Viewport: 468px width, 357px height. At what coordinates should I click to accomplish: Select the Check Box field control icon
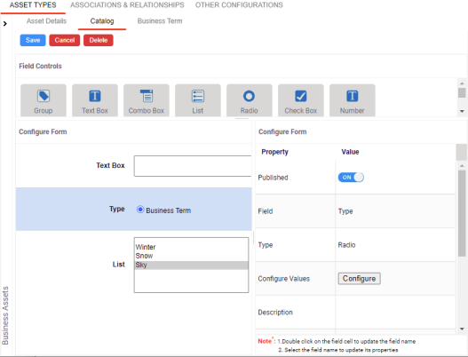[x=301, y=96]
